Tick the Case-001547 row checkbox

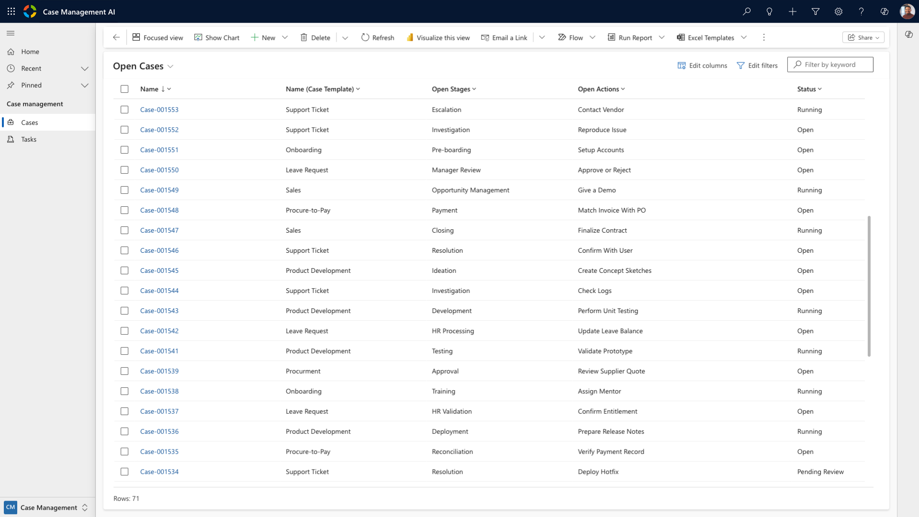pos(124,230)
